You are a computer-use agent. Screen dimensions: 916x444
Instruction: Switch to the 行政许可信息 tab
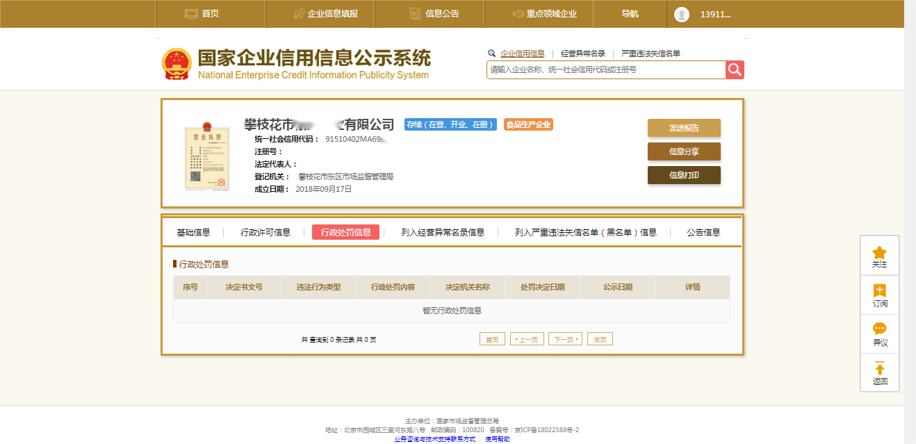pos(265,232)
